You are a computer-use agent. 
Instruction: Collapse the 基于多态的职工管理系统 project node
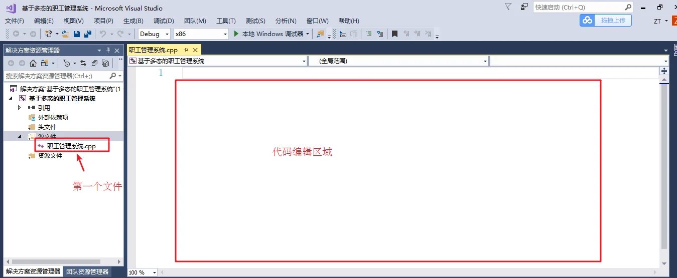11,98
